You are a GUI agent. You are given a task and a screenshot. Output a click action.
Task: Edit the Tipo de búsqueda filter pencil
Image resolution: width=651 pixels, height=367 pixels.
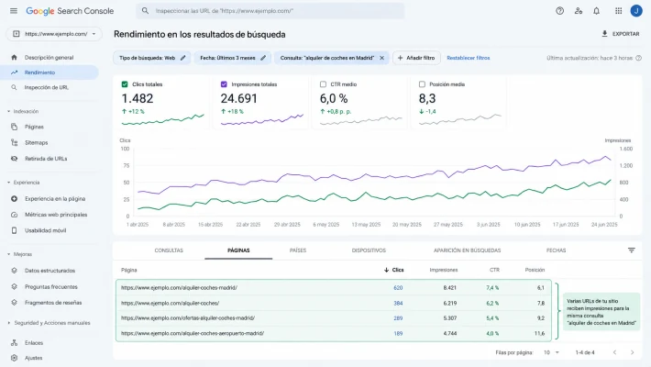[183, 58]
